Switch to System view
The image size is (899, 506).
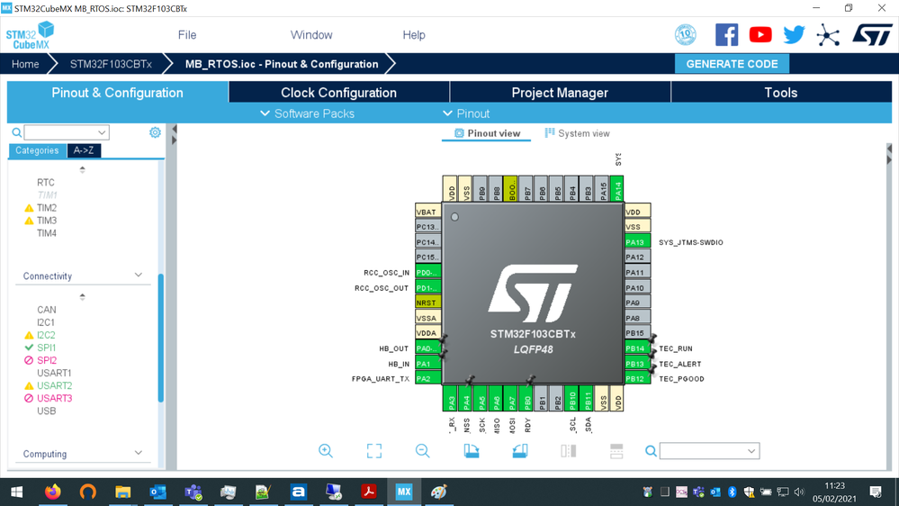click(x=578, y=133)
